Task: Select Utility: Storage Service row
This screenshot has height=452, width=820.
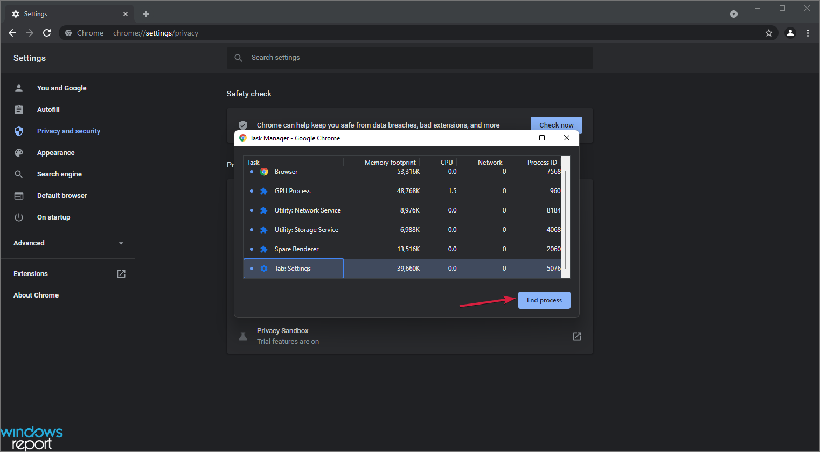Action: point(402,230)
